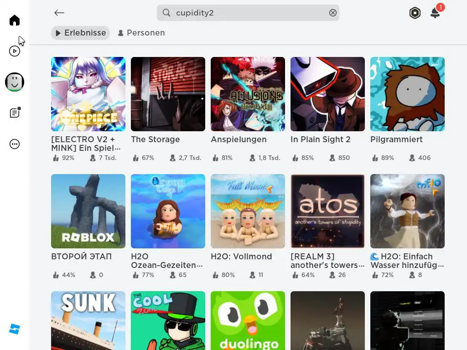Click inside the cupidity2 search field
Image resolution: width=467 pixels, height=350 pixels.
[248, 13]
